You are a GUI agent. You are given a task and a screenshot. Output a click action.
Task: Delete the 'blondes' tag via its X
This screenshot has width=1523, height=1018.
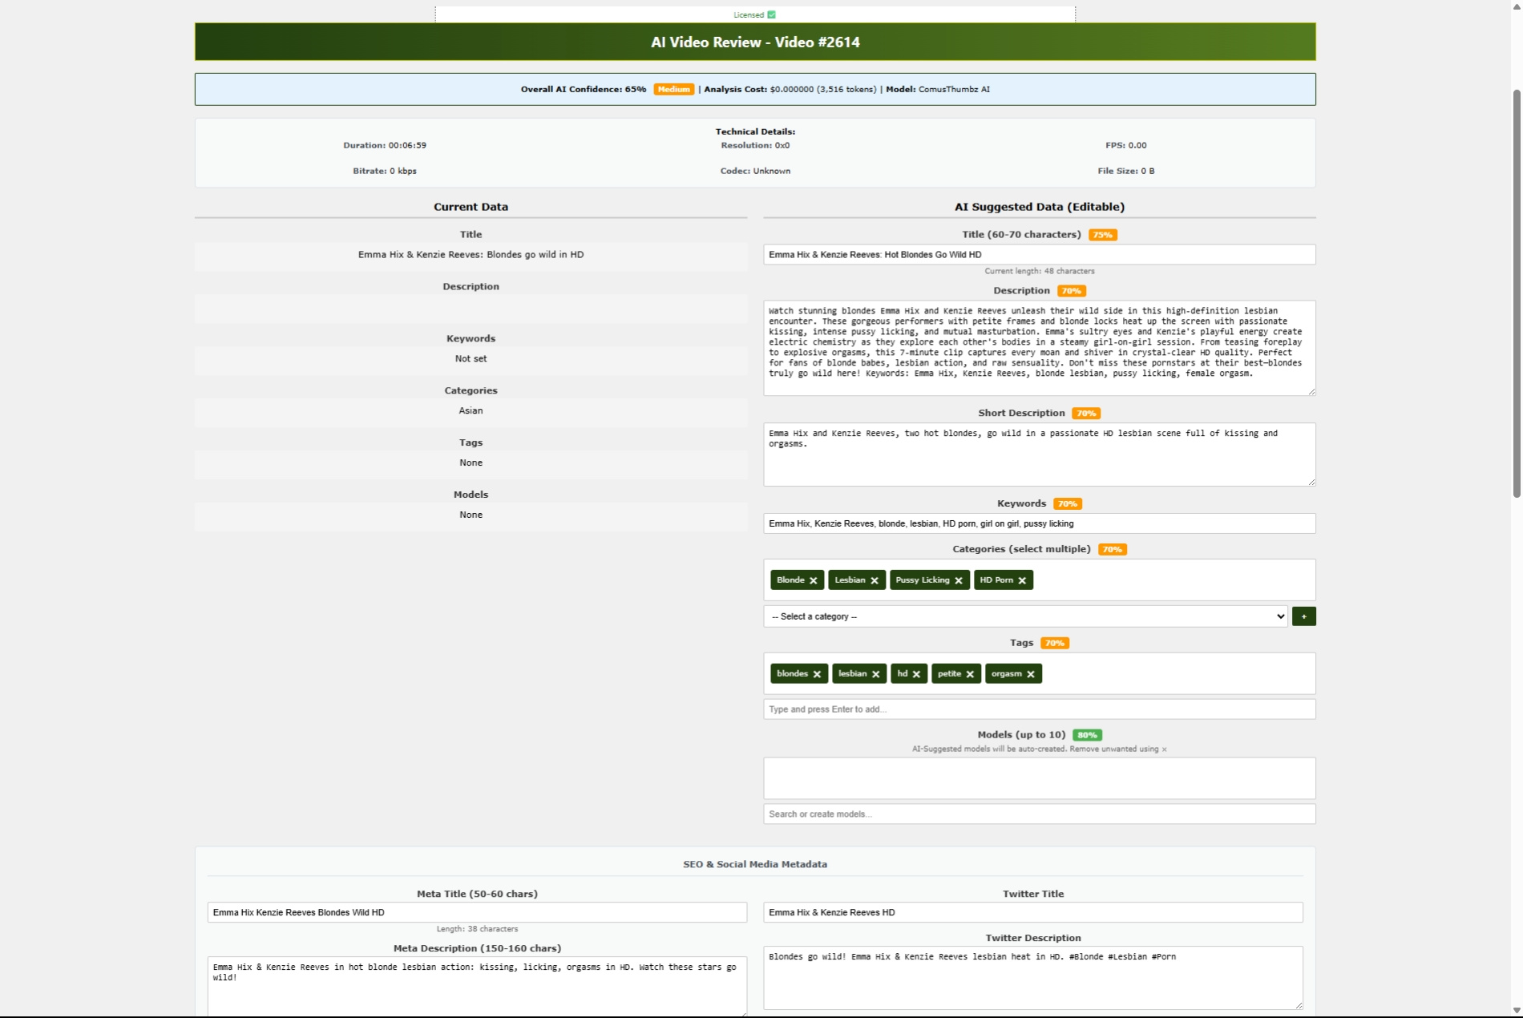pyautogui.click(x=817, y=674)
